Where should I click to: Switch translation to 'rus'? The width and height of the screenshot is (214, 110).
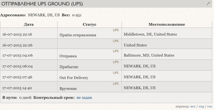click(x=210, y=106)
